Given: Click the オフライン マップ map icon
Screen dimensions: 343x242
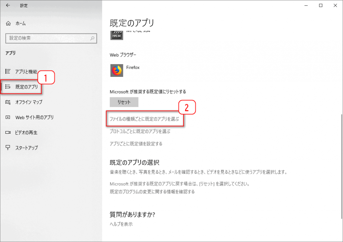Looking at the screenshot, I should (x=8, y=102).
